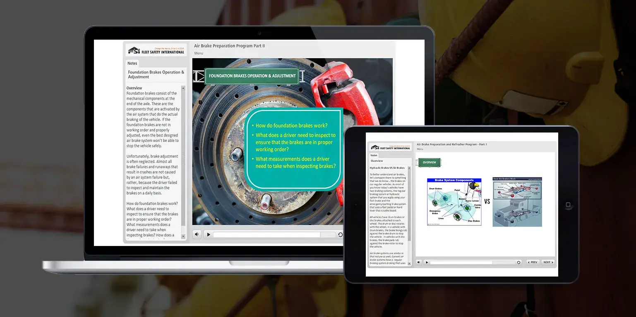Tap the tablet home button

(568, 204)
